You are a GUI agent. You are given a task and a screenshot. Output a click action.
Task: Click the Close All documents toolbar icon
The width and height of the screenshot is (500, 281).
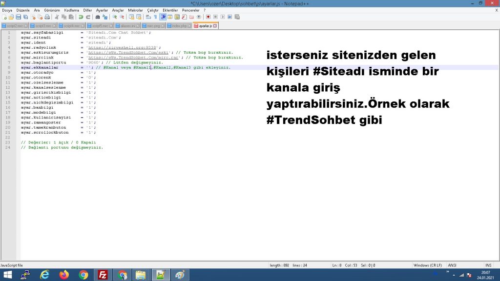click(x=40, y=17)
